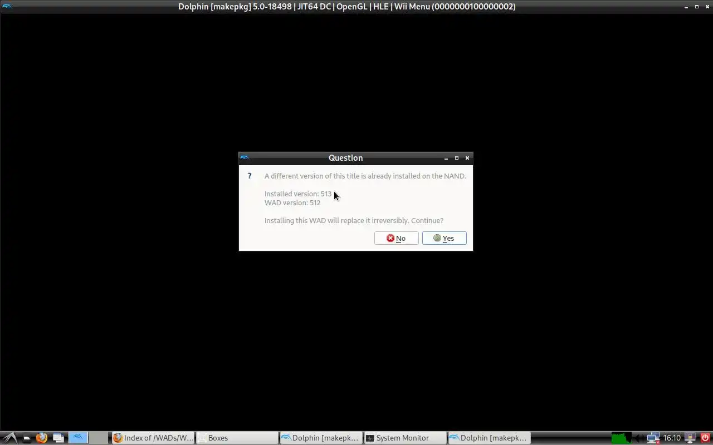The image size is (713, 445).
Task: Switch to the active Dolphin workspace in pager
Action: (x=78, y=438)
